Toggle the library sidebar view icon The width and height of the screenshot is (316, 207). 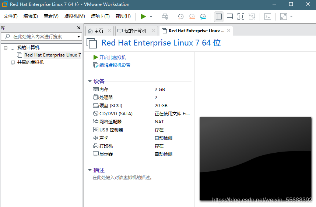click(219, 17)
